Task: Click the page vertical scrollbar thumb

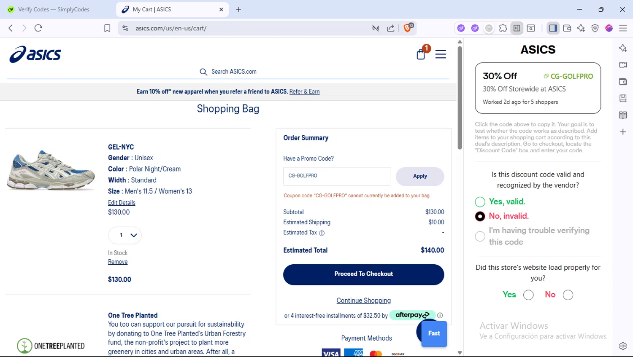Action: (x=460, y=97)
